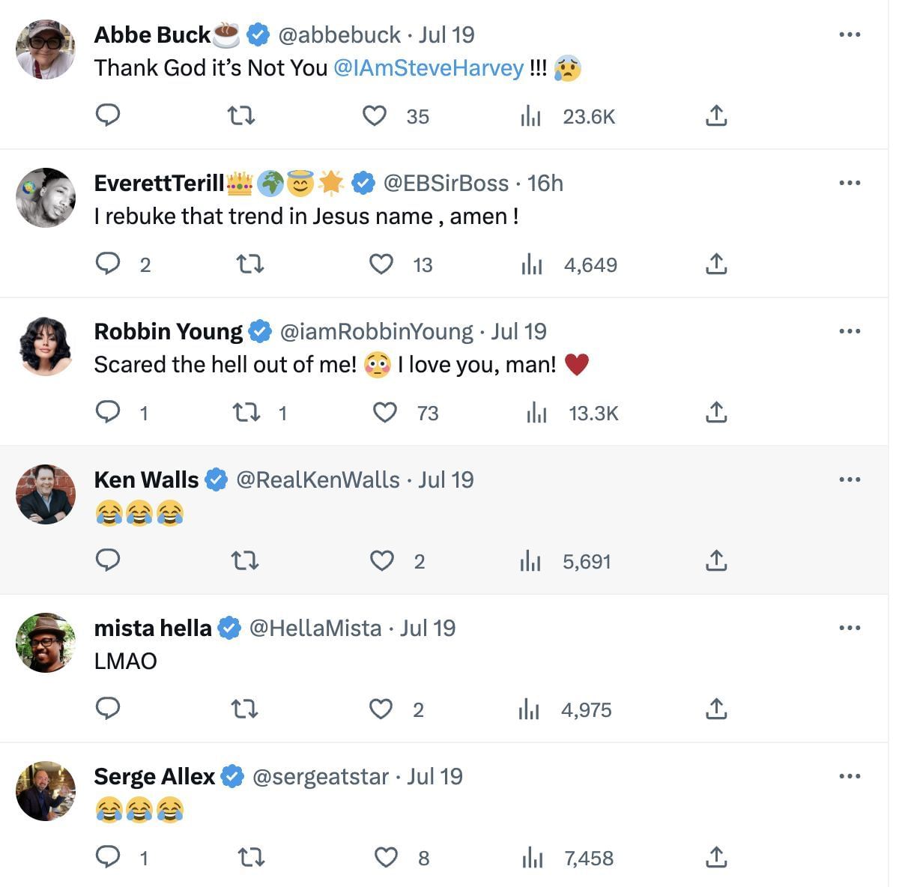Open the @IAmSteveHarvey mention link

[428, 68]
